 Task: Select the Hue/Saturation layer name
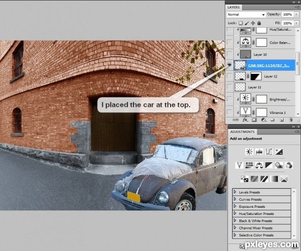280,30
